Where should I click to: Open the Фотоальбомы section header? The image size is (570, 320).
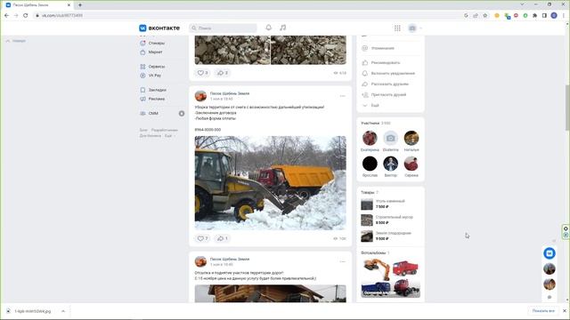375,252
